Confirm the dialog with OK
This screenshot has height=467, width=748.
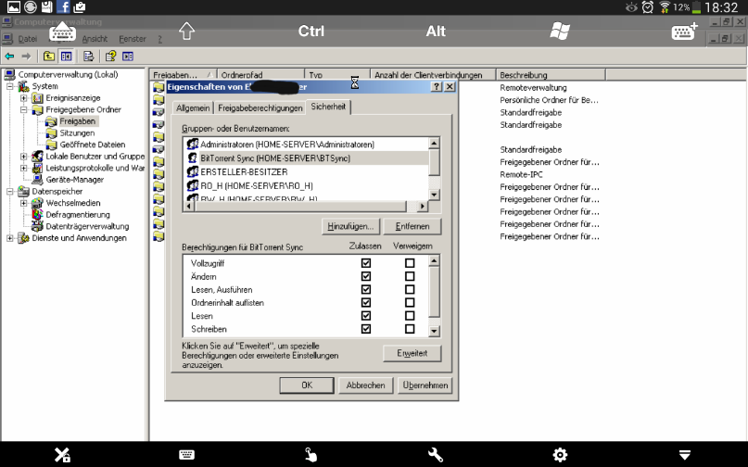click(x=307, y=385)
